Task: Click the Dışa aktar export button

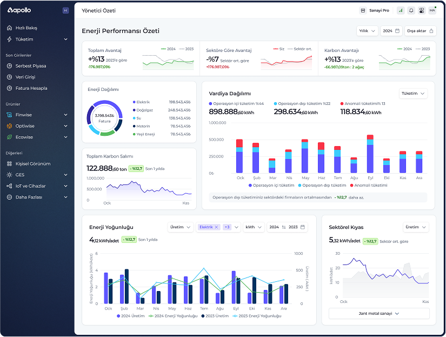Action: click(x=421, y=31)
